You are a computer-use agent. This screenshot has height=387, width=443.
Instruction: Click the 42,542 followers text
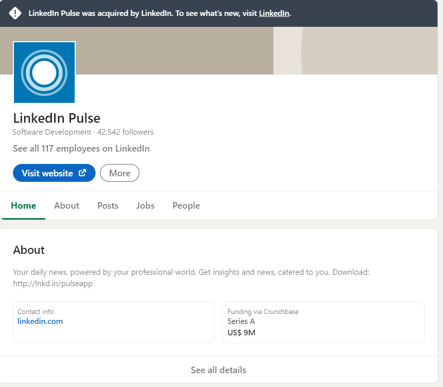(x=125, y=132)
